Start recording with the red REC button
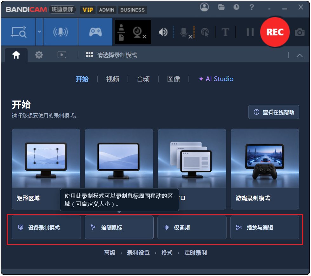 pyautogui.click(x=275, y=32)
